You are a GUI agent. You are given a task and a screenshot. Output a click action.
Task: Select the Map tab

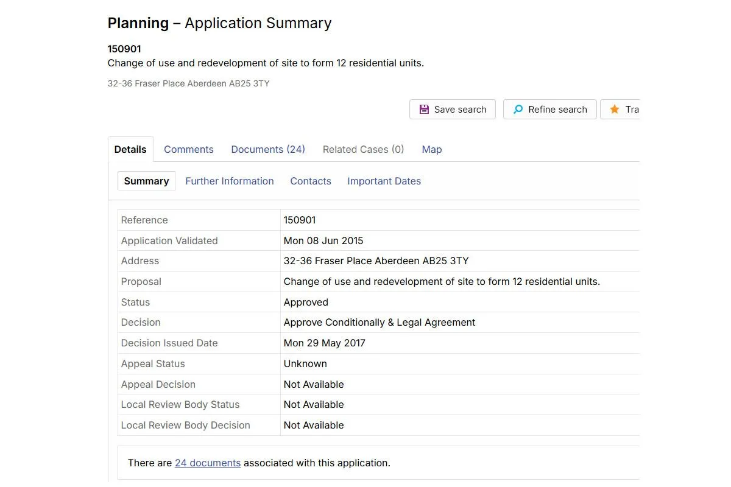point(432,149)
